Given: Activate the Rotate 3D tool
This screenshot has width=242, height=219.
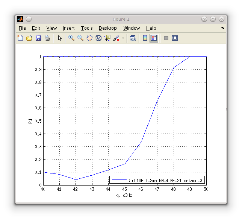Looking at the screenshot, I should (x=98, y=38).
